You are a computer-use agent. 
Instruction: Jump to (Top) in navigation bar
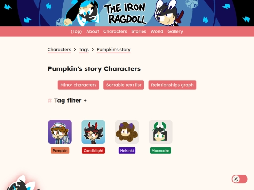tap(76, 31)
